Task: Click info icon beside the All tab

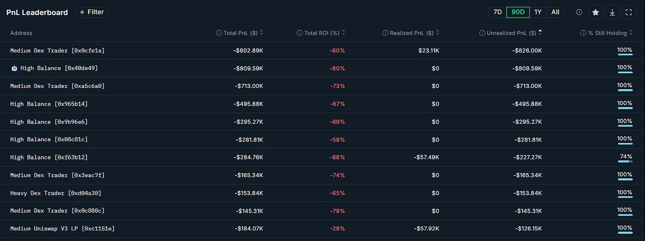Action: click(579, 12)
